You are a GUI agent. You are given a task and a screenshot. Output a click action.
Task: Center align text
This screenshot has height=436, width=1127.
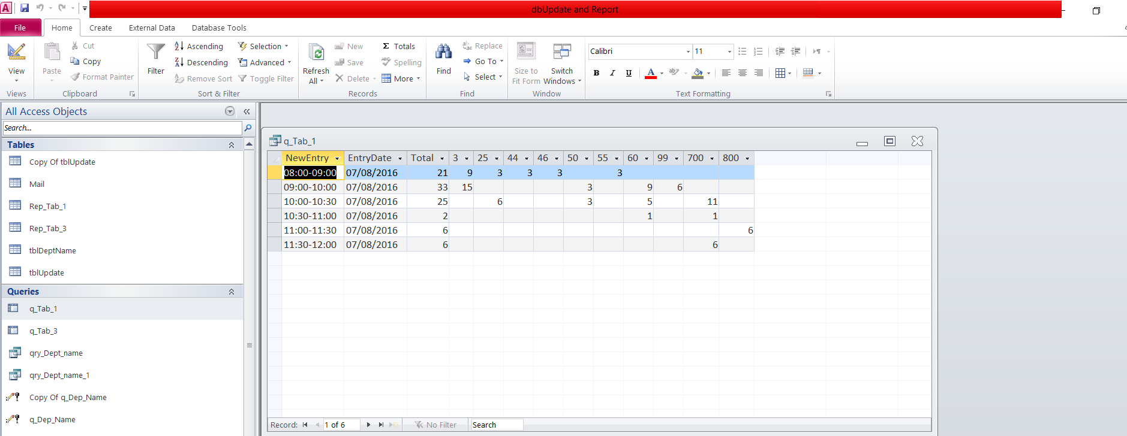coord(742,73)
